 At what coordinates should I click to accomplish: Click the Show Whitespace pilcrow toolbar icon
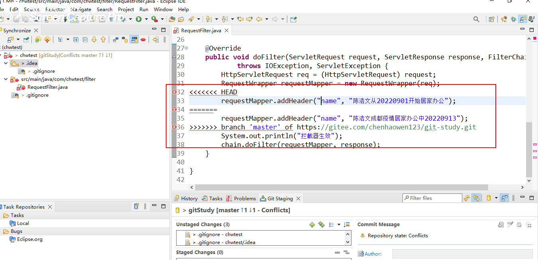pos(111,19)
